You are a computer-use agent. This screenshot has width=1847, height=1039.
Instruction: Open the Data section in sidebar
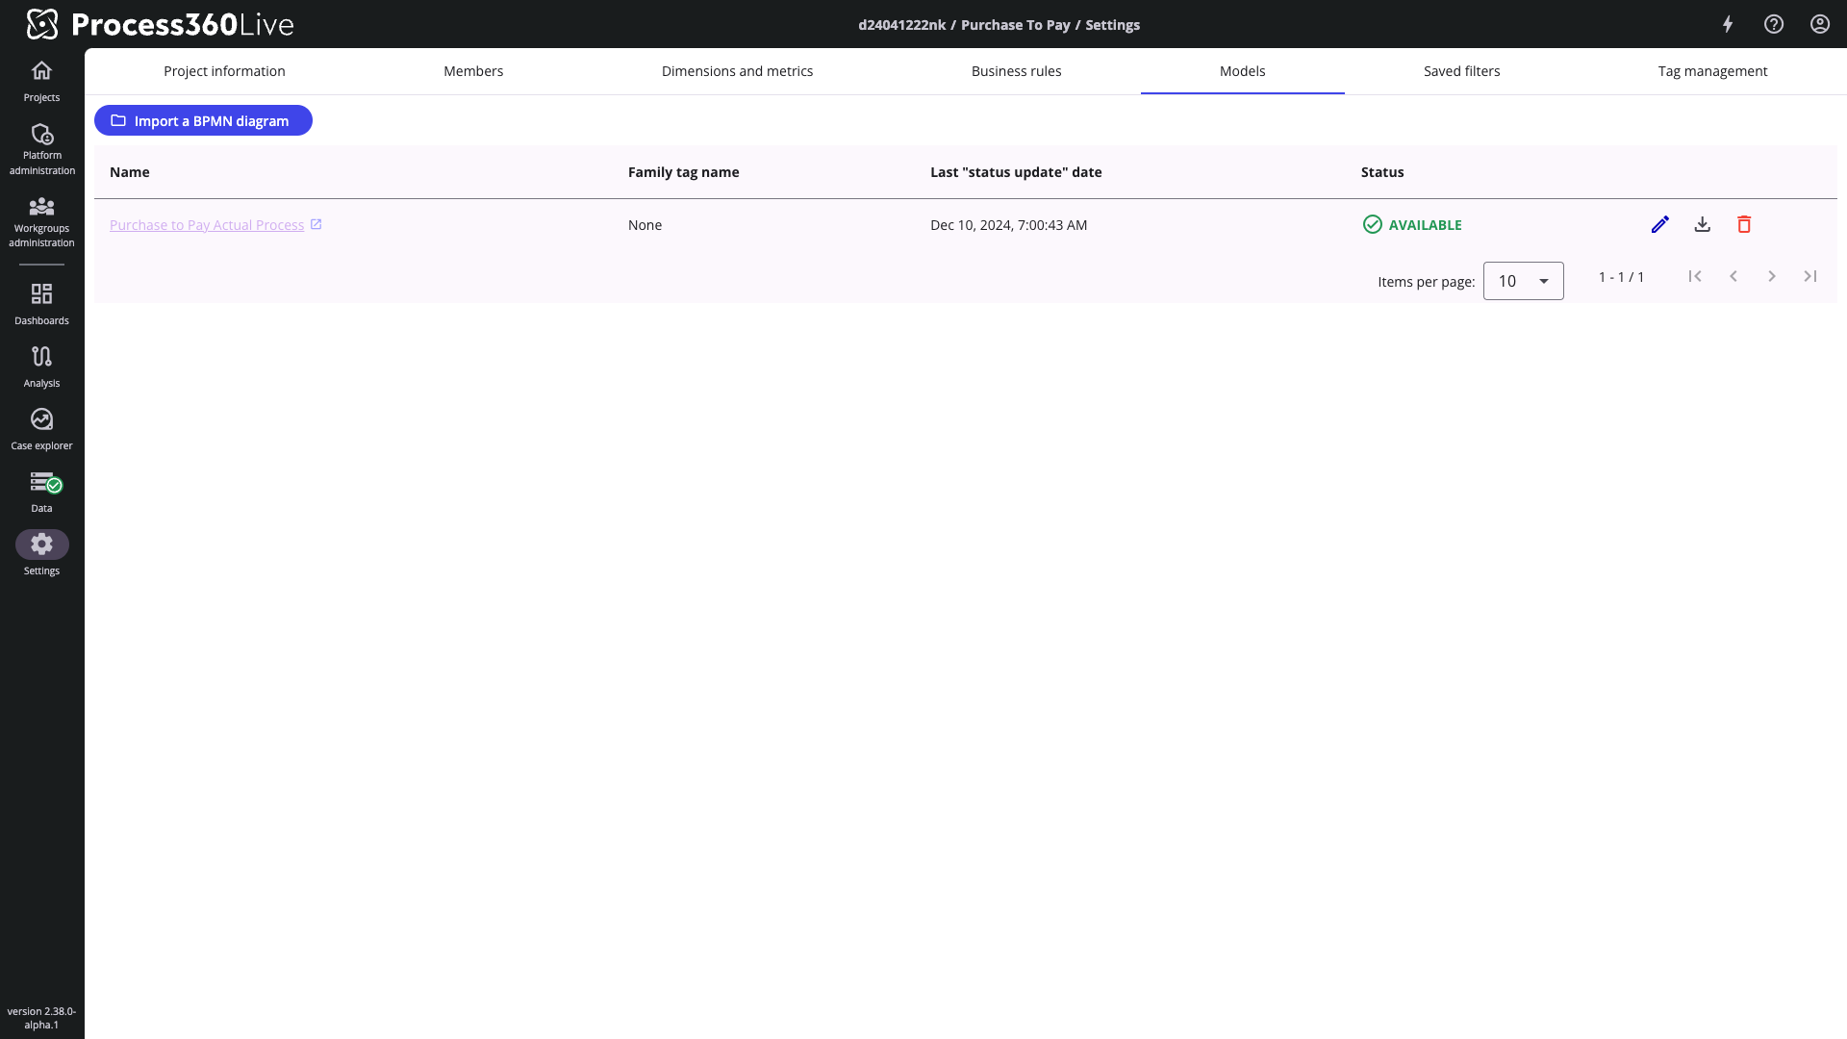tap(41, 491)
